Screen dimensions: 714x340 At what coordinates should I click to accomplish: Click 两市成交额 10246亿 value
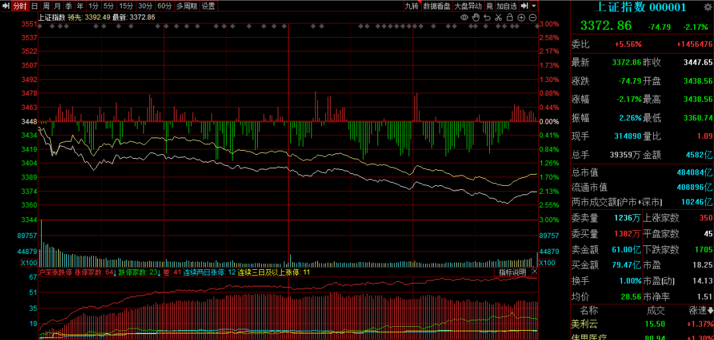(697, 202)
